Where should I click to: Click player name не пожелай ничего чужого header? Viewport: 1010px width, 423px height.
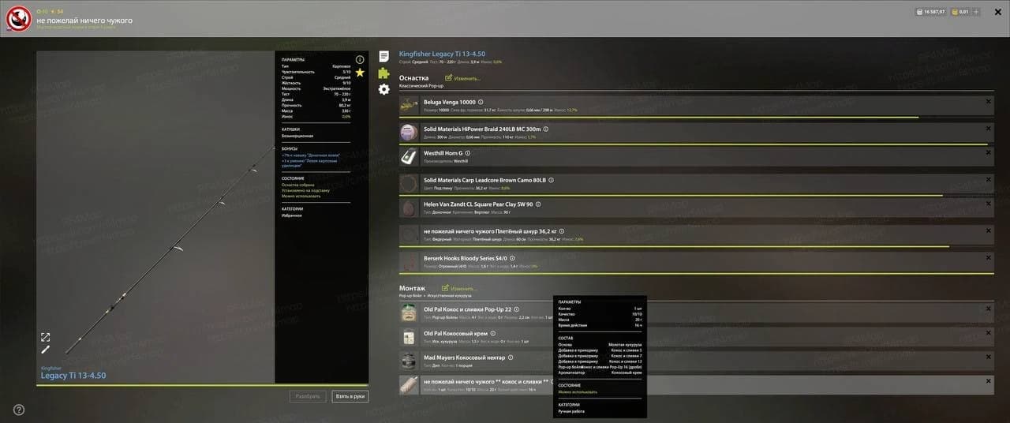(x=84, y=20)
